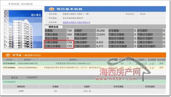Click the A6#楼 building row

click(84, 91)
